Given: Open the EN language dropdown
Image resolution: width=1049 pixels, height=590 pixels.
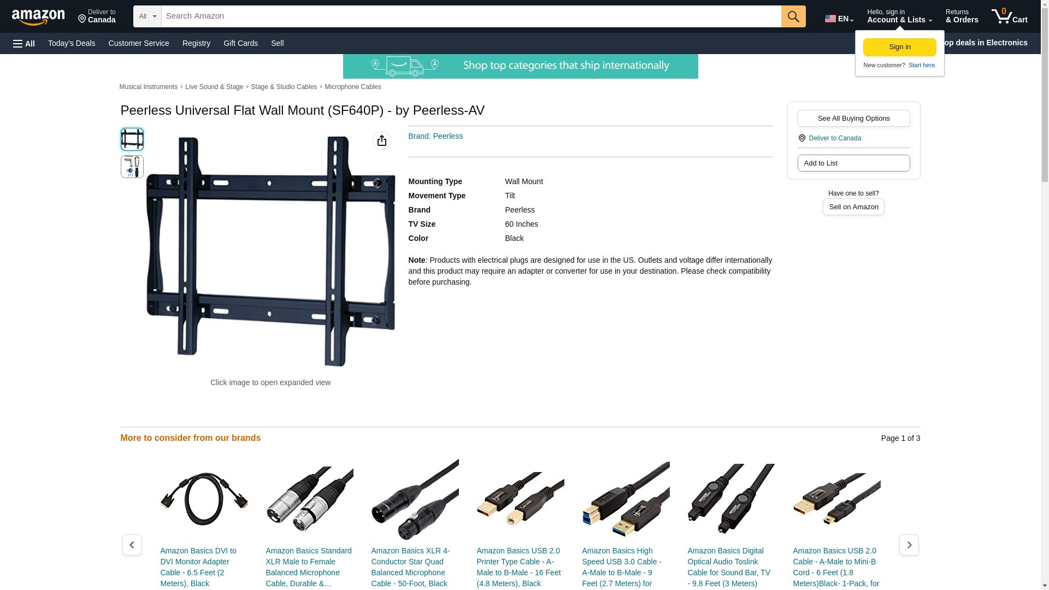Looking at the screenshot, I should pyautogui.click(x=839, y=17).
